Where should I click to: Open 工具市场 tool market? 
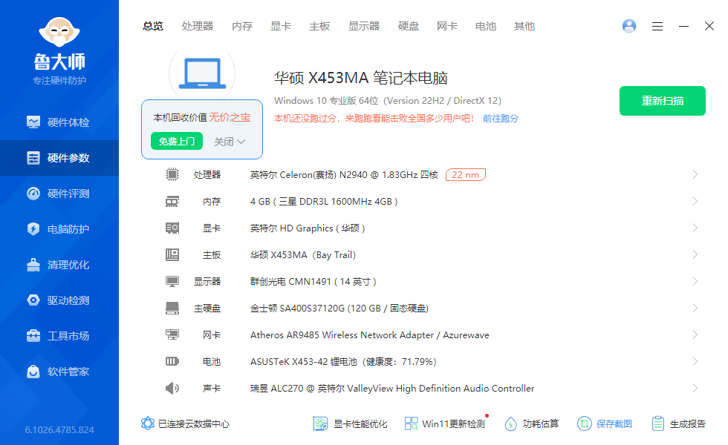pos(59,336)
